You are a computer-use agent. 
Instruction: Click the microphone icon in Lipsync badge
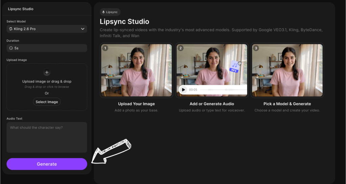(103, 12)
